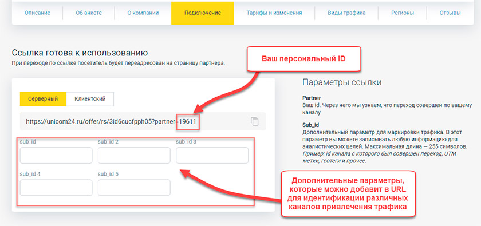Open the Тарифы и изменения tab
Image resolution: width=481 pixels, height=226 pixels.
pyautogui.click(x=274, y=13)
